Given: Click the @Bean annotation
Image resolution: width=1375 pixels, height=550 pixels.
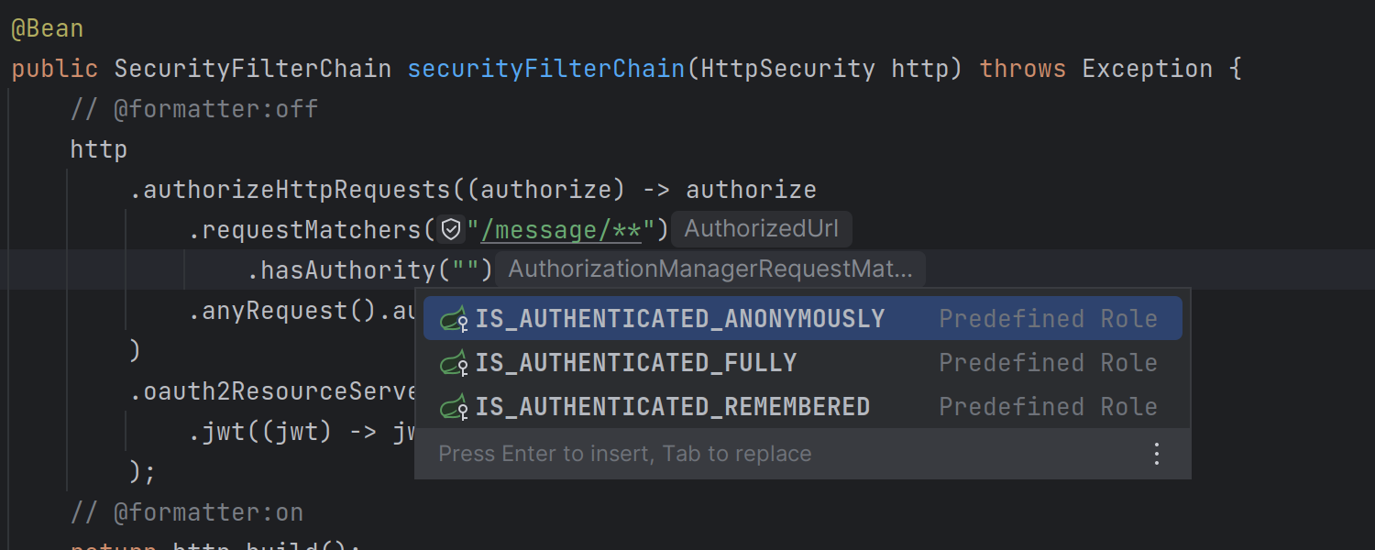Looking at the screenshot, I should [x=47, y=28].
